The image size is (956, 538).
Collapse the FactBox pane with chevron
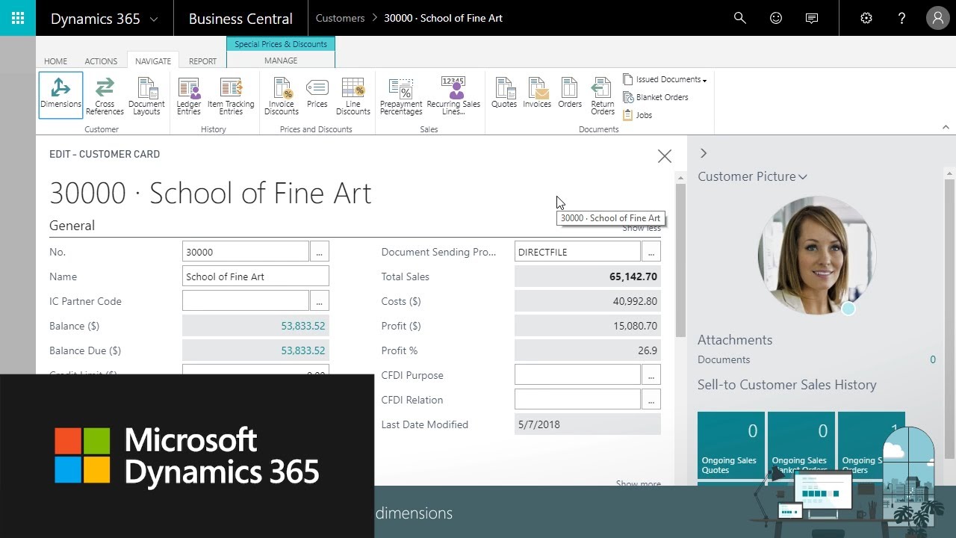(703, 153)
